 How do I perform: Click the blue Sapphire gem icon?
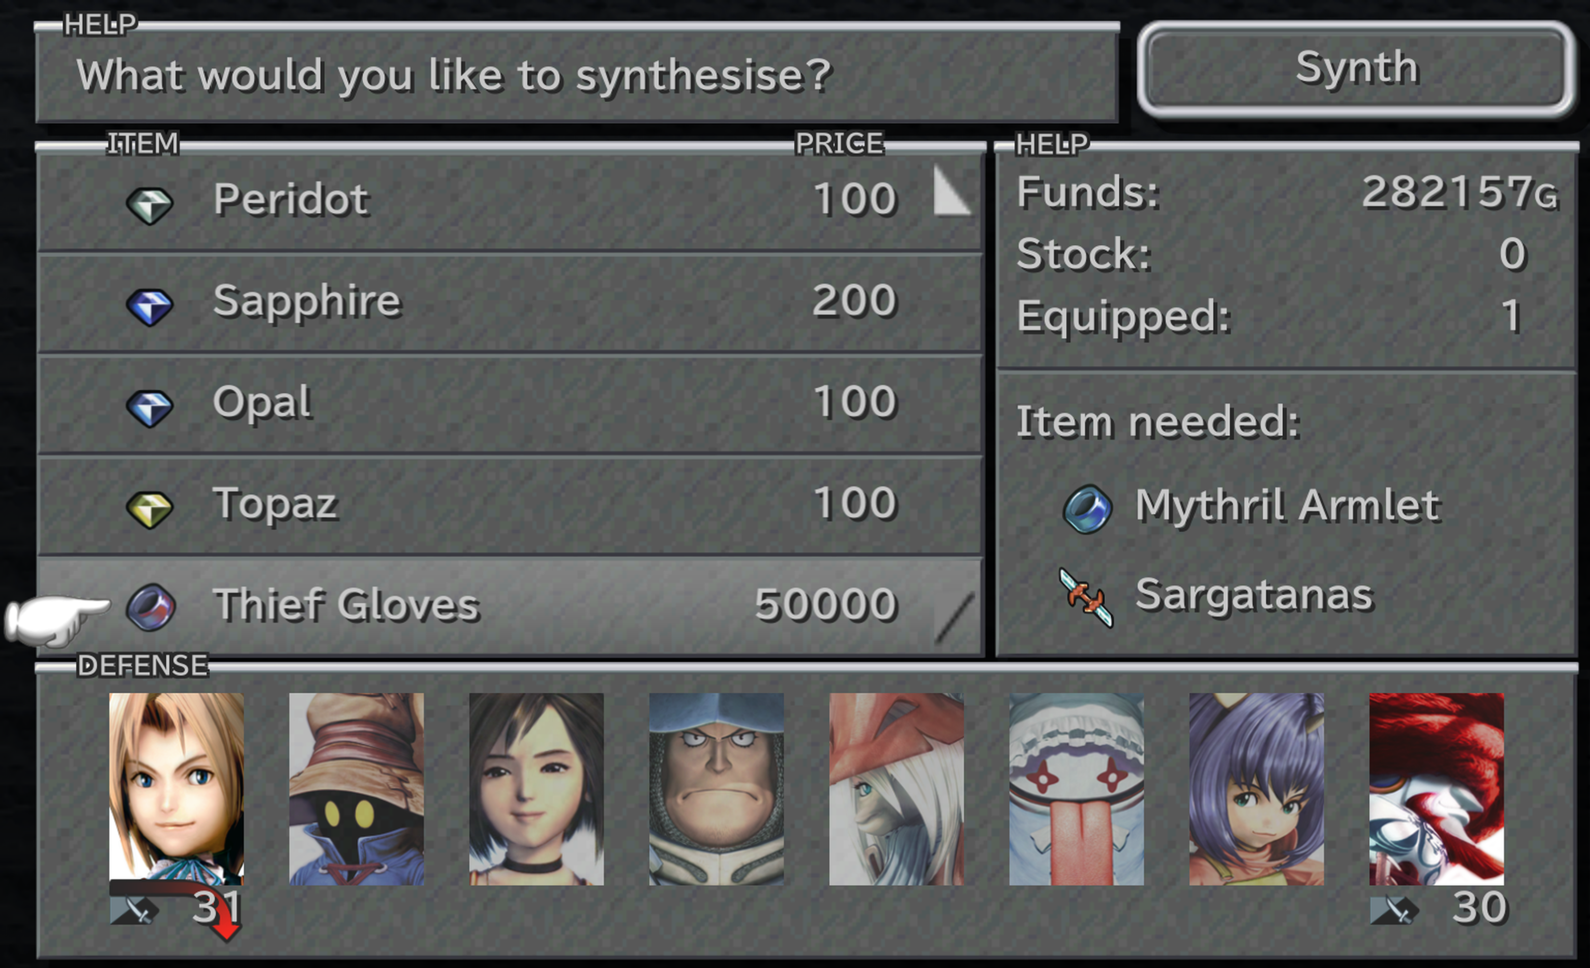pyautogui.click(x=150, y=307)
